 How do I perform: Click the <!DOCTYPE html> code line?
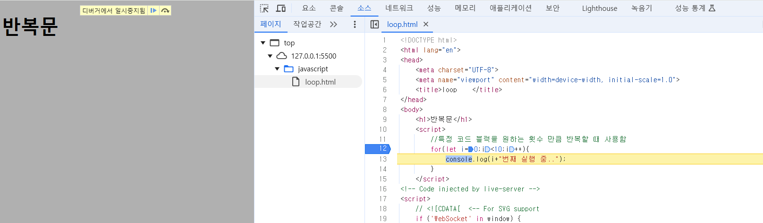tap(429, 40)
